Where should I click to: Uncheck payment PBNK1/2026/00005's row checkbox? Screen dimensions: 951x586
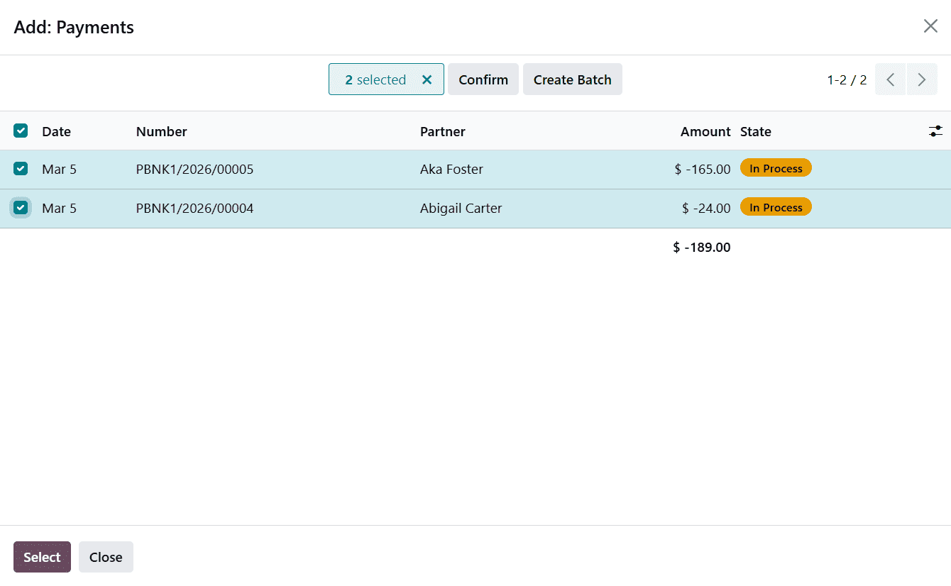(21, 169)
